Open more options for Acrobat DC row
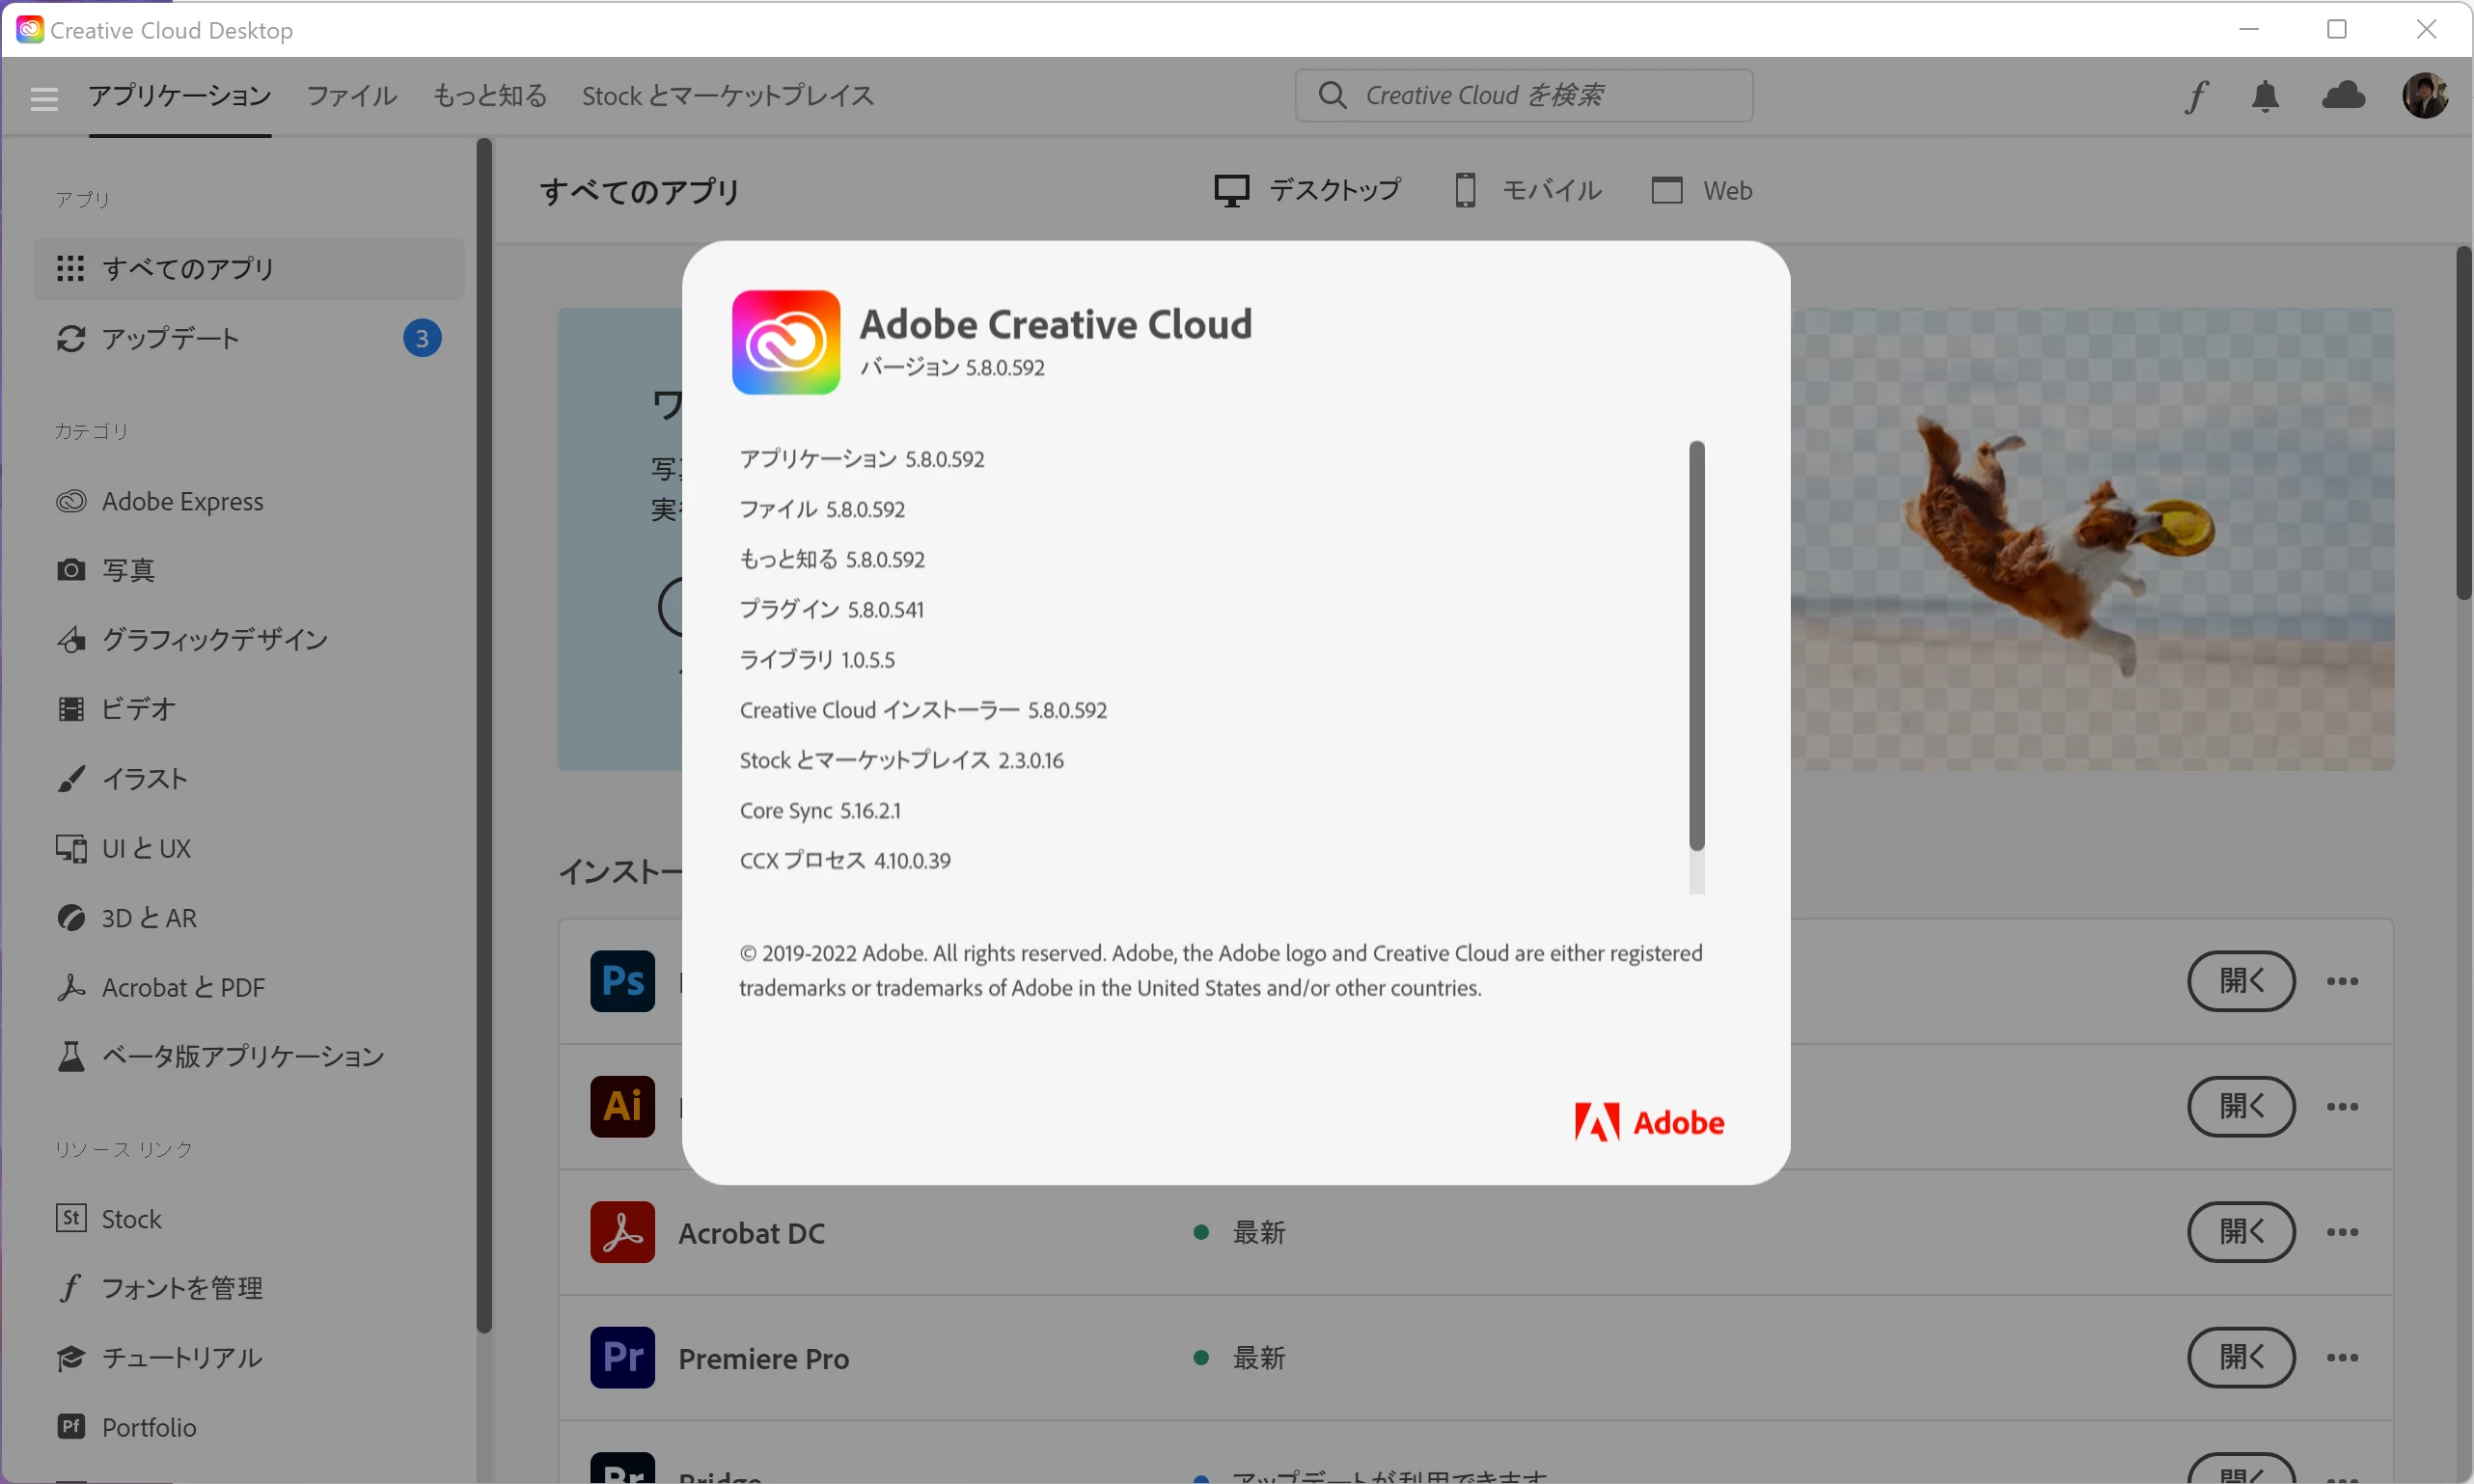2474x1484 pixels. (x=2342, y=1232)
